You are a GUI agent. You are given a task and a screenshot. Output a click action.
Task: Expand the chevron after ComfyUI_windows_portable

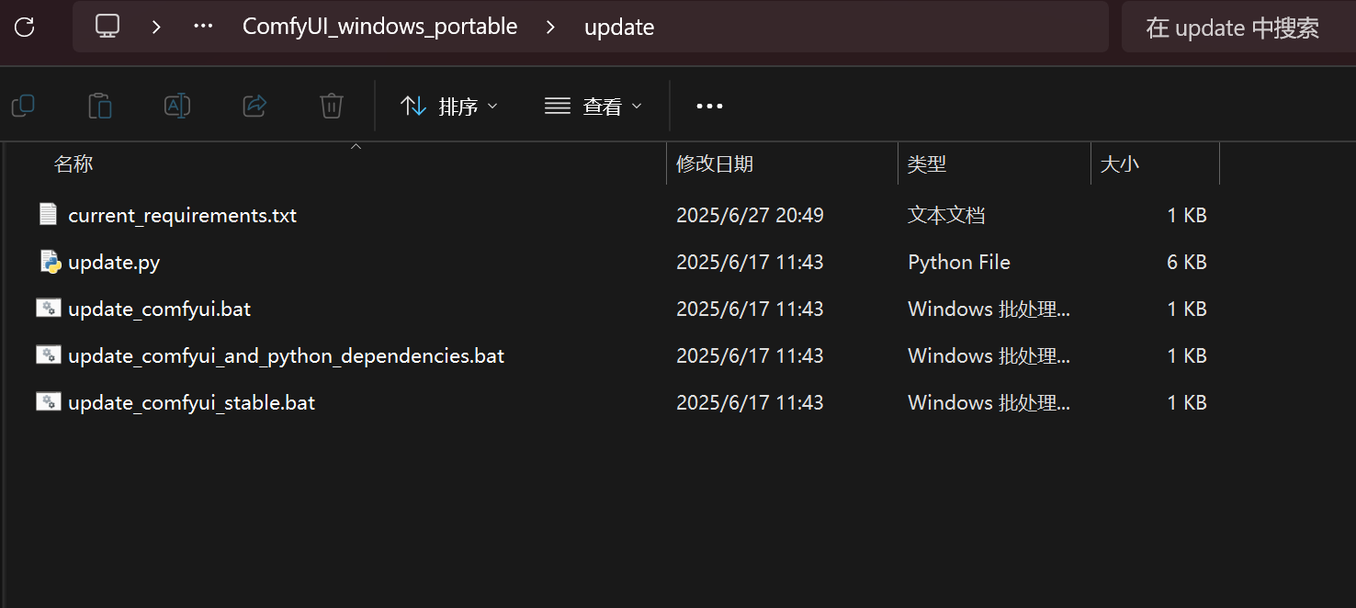(550, 27)
